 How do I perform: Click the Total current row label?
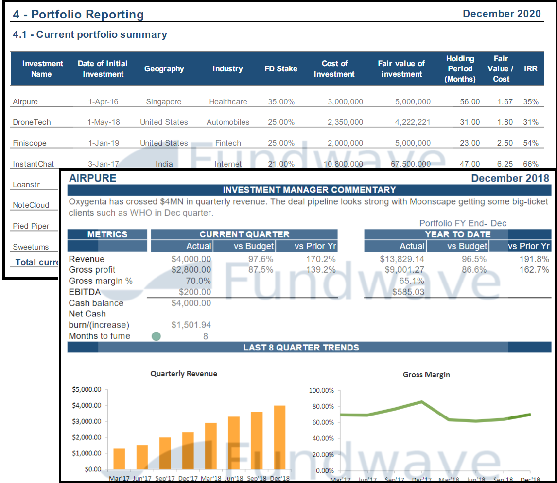[37, 262]
